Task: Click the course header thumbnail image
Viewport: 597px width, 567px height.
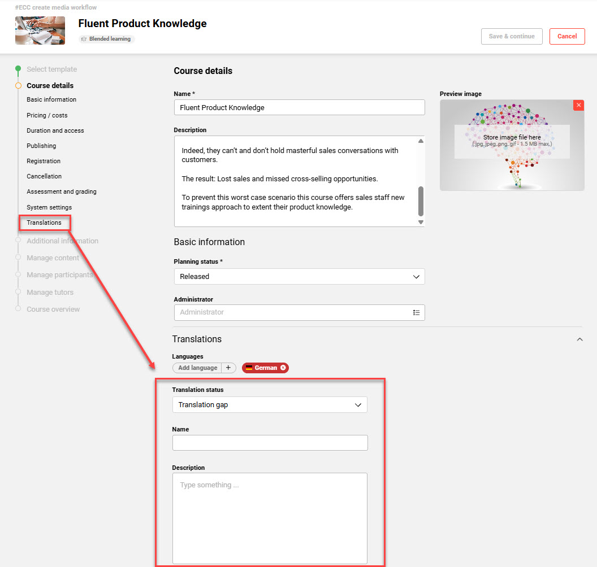Action: tap(40, 30)
